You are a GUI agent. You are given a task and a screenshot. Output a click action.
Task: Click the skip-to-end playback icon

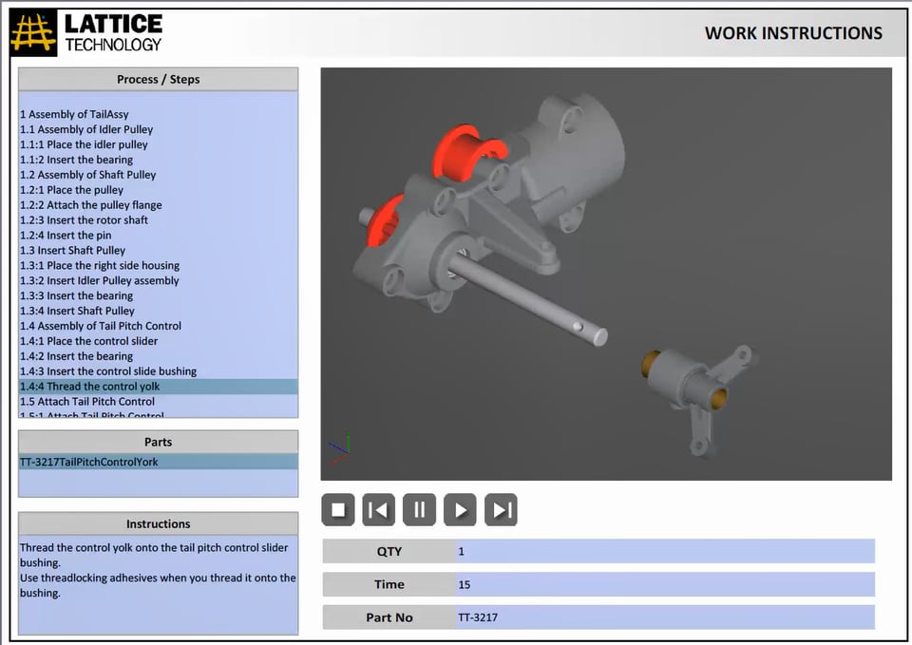click(x=501, y=510)
